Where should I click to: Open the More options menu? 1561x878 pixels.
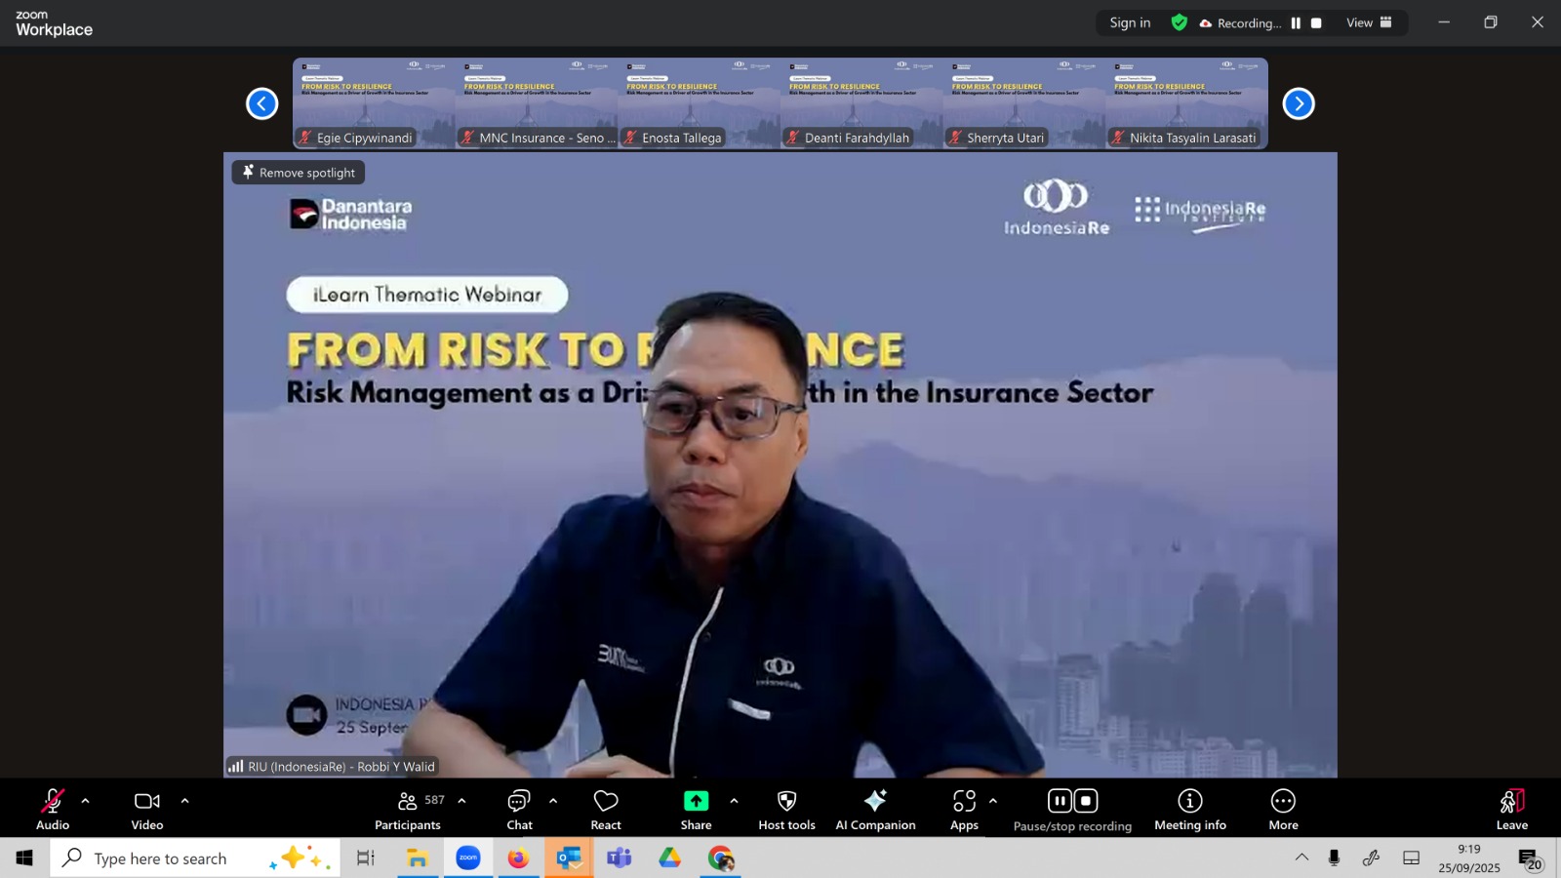click(x=1283, y=810)
